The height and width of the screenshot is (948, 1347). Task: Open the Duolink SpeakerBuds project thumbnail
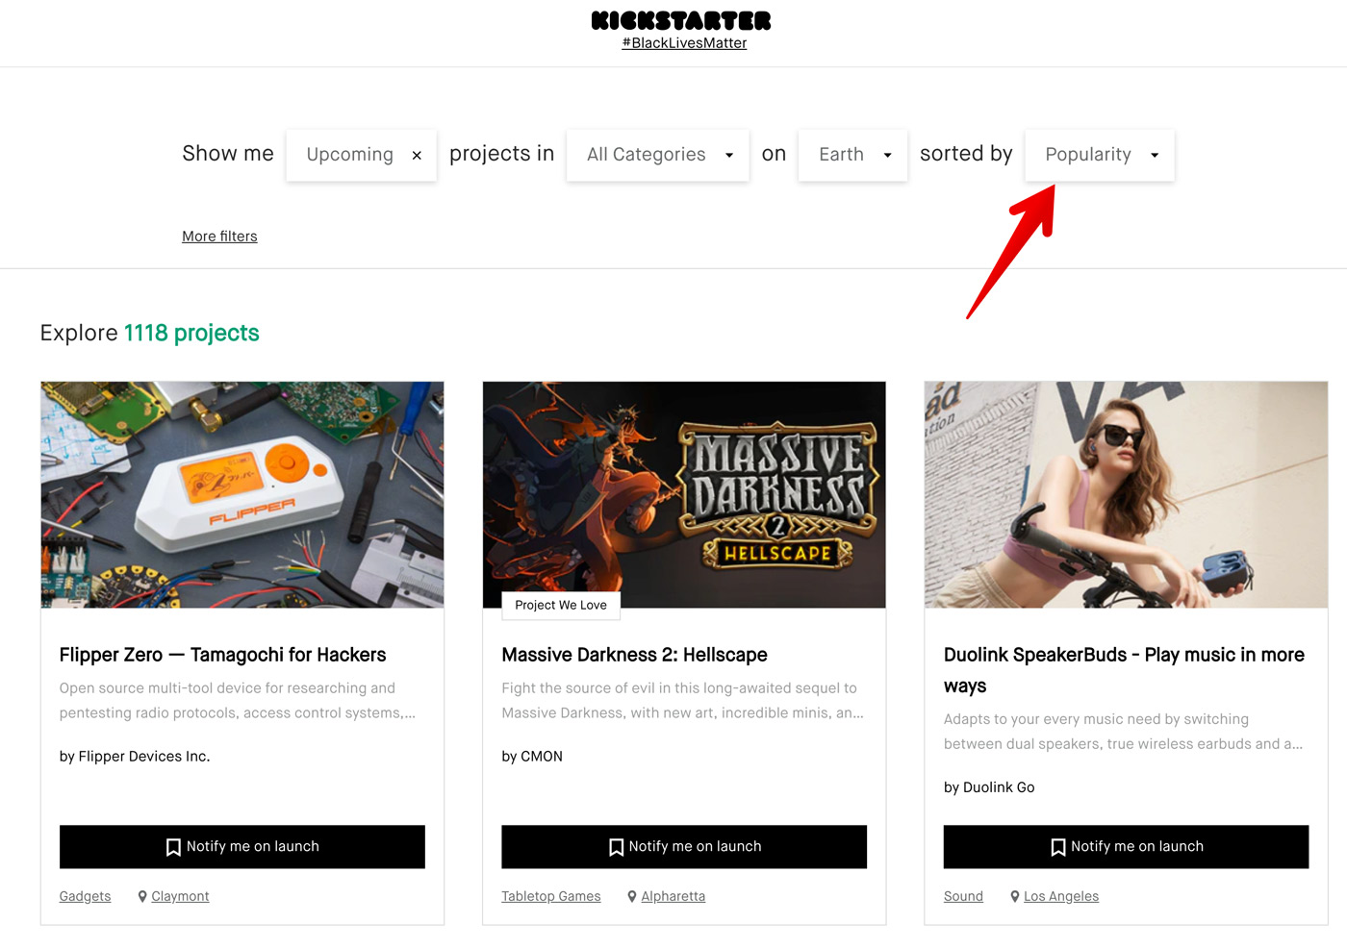(1126, 494)
